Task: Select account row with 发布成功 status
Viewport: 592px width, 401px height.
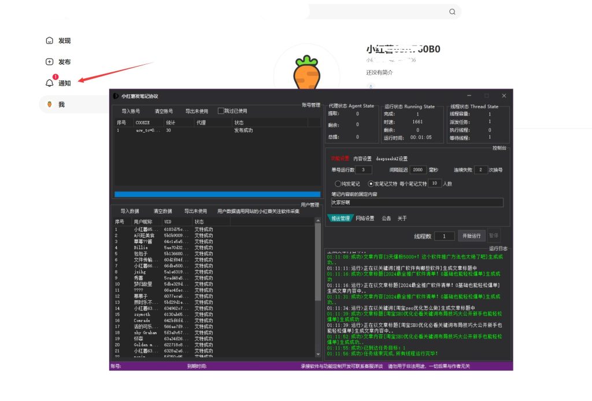Action: (x=217, y=130)
